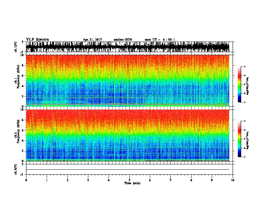
Task: Click the "8" kHz tick of ch.1 spectrogram
Action: [x=23, y=65]
